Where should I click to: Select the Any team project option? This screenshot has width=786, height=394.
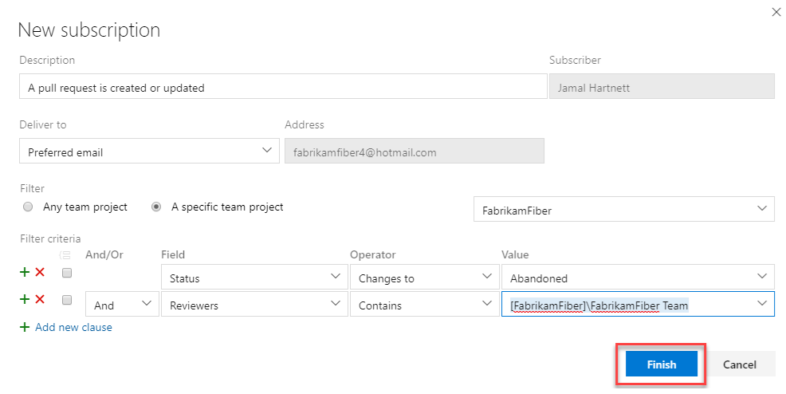29,207
